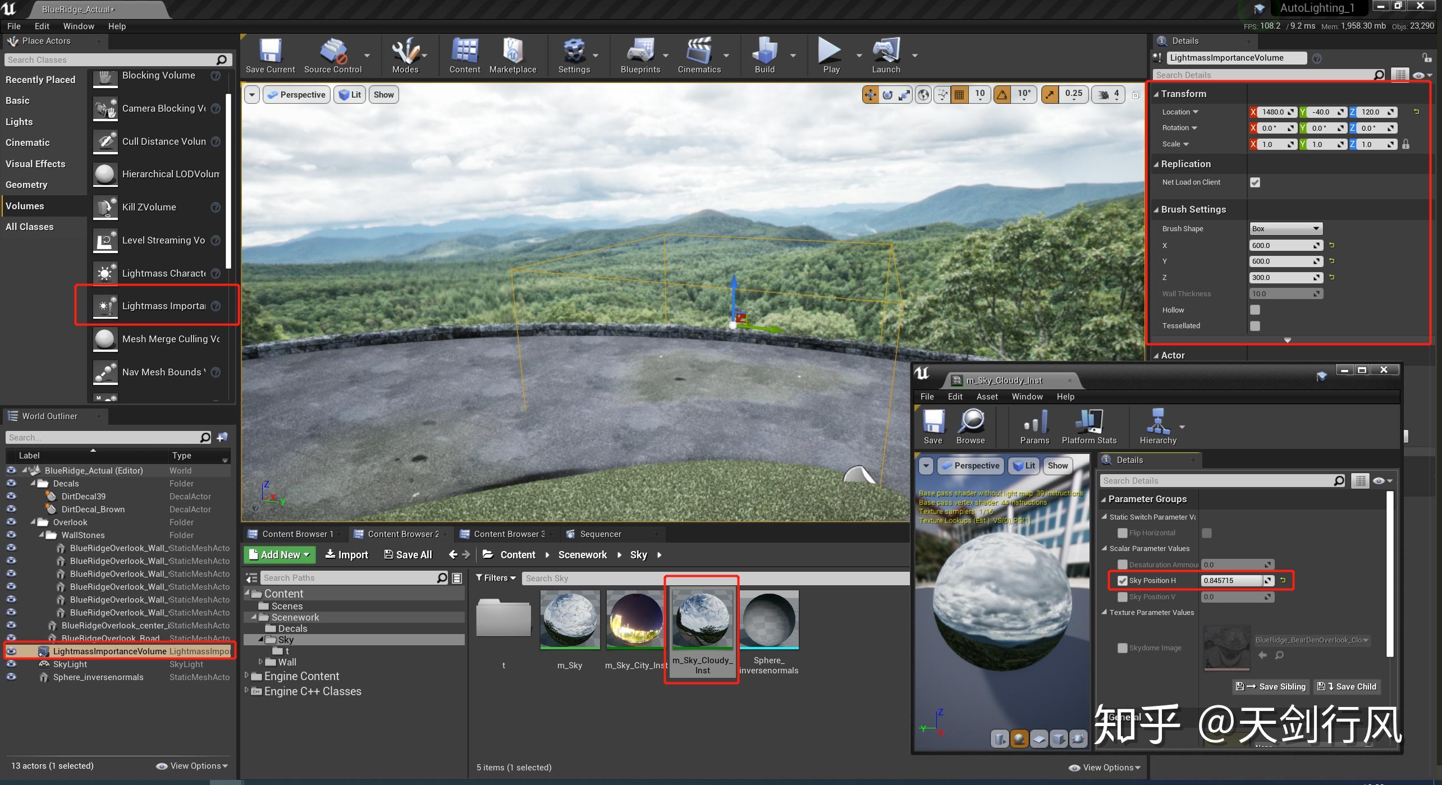Screen dimensions: 1442x785
Task: Click the Source Control icon
Action: pyautogui.click(x=332, y=53)
